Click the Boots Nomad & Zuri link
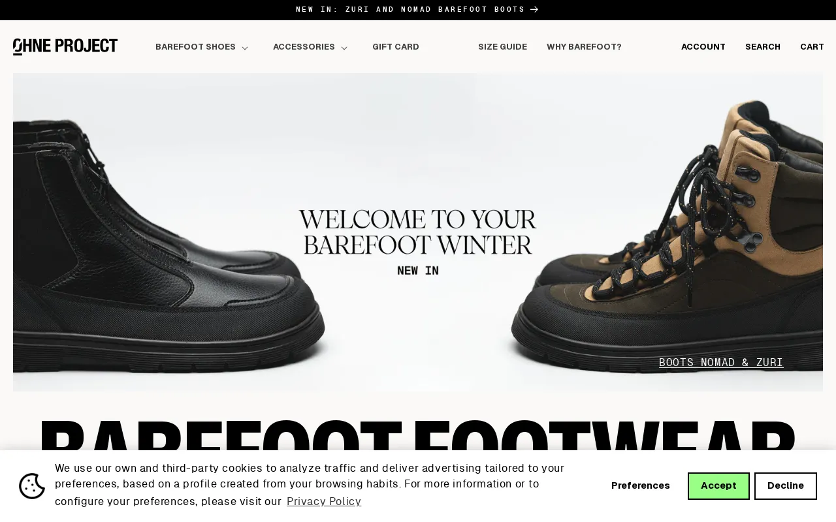This screenshot has height=522, width=836. click(721, 362)
